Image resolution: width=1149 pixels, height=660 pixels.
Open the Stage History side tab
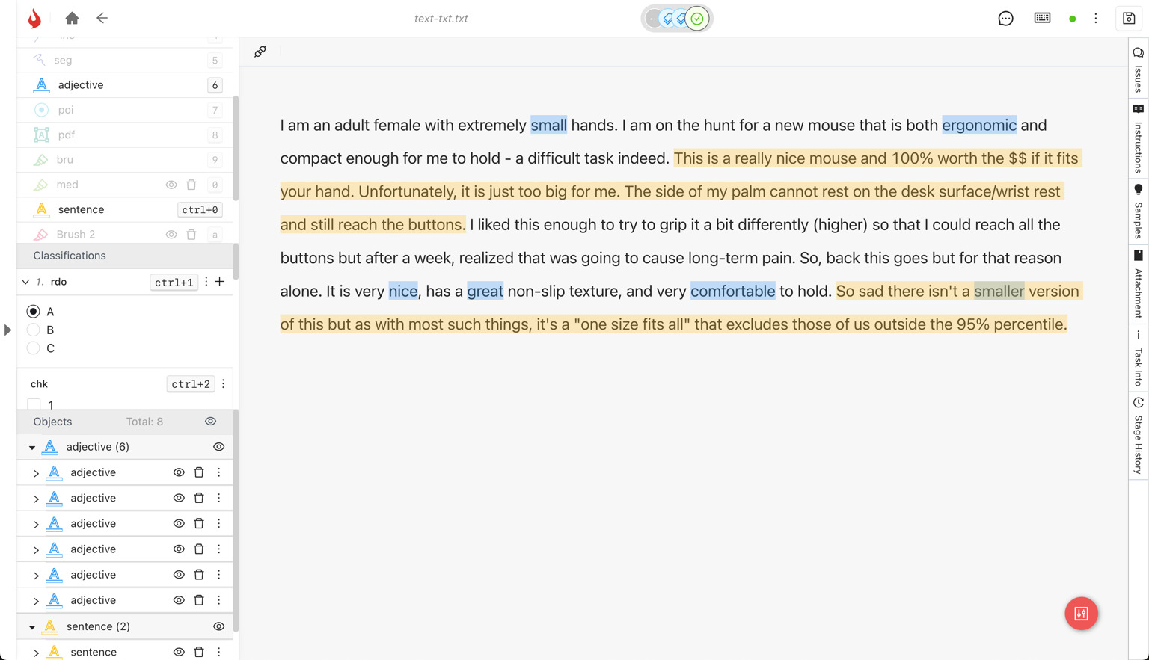pyautogui.click(x=1139, y=437)
